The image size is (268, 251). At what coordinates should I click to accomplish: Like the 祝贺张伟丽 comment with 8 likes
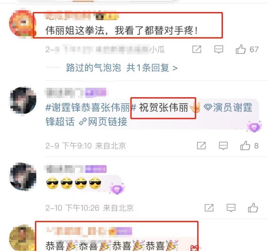point(245,145)
